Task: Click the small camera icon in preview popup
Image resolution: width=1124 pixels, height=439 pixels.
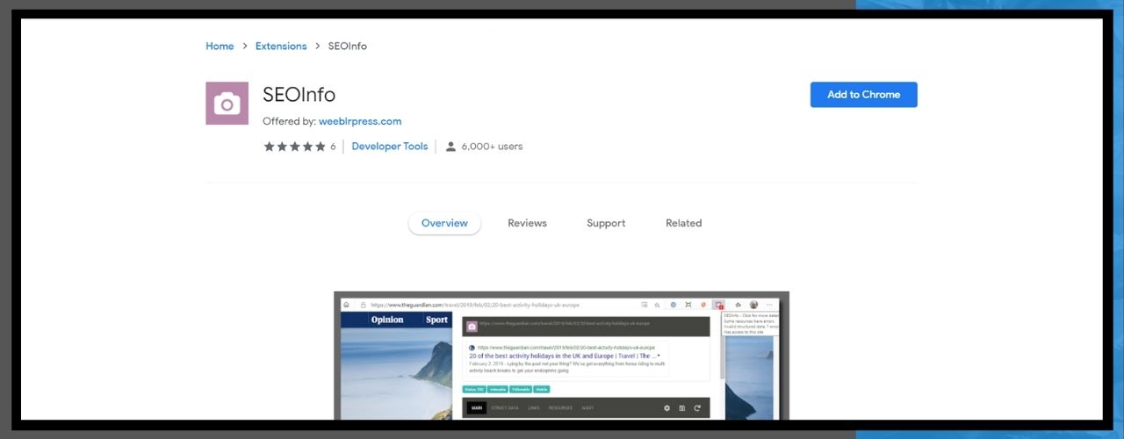Action: pos(472,327)
